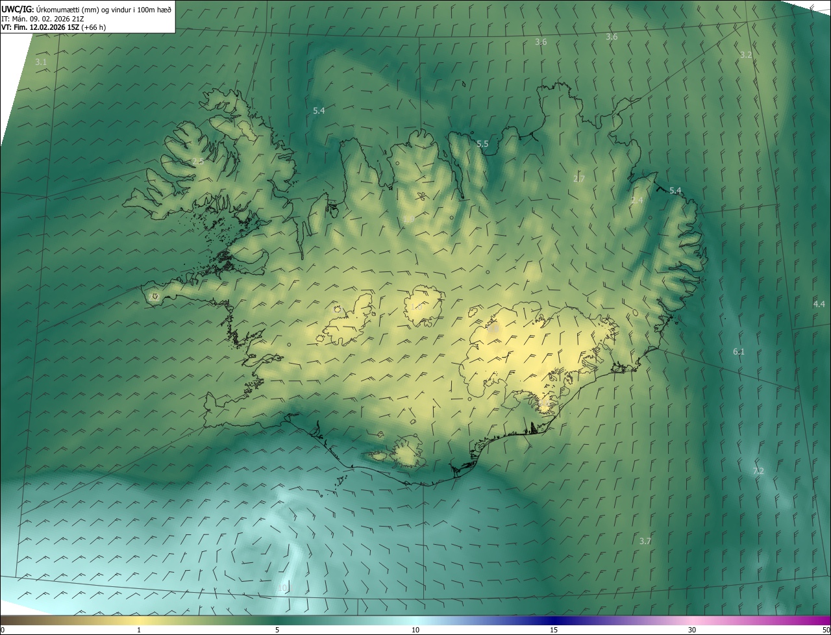Click the precipitation color scale bar
831x635 pixels.
(415, 620)
